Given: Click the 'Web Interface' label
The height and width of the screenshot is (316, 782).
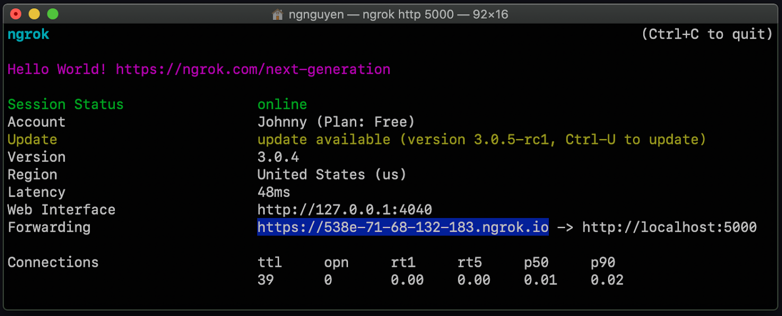Looking at the screenshot, I should click(62, 210).
